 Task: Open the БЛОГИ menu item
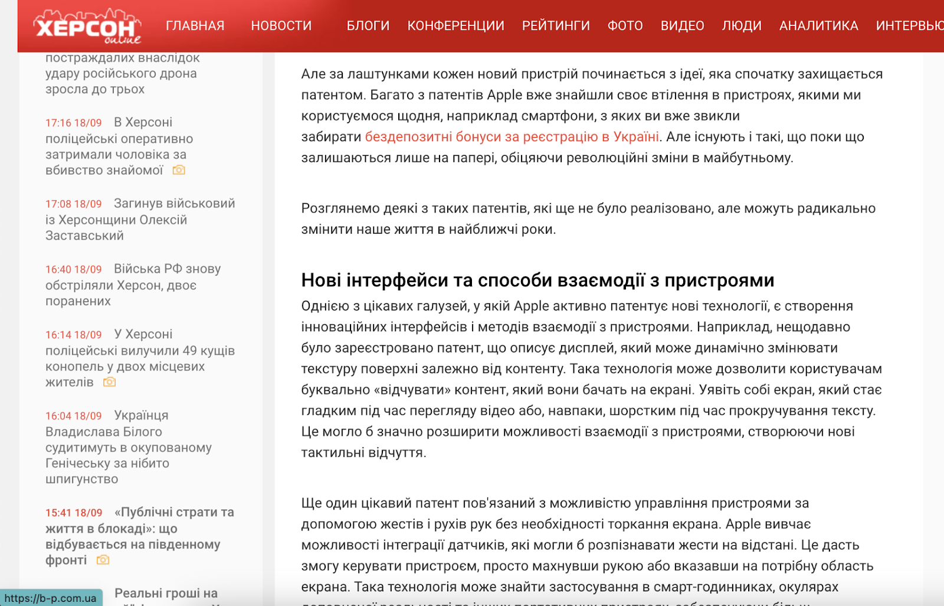click(x=368, y=25)
